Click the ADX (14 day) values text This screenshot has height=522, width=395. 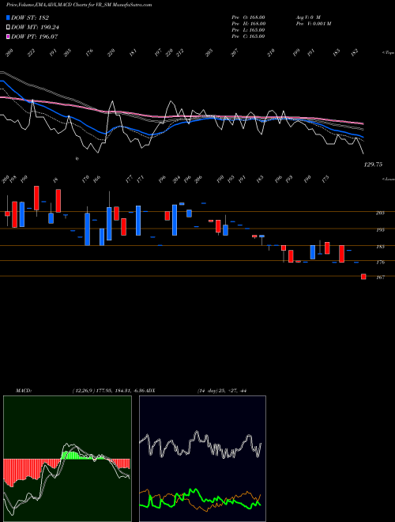[221, 391]
